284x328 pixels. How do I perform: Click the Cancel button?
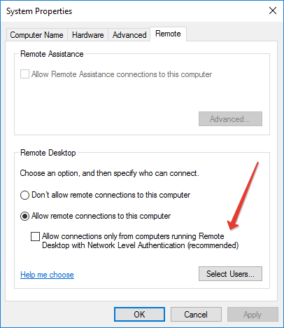196,315
